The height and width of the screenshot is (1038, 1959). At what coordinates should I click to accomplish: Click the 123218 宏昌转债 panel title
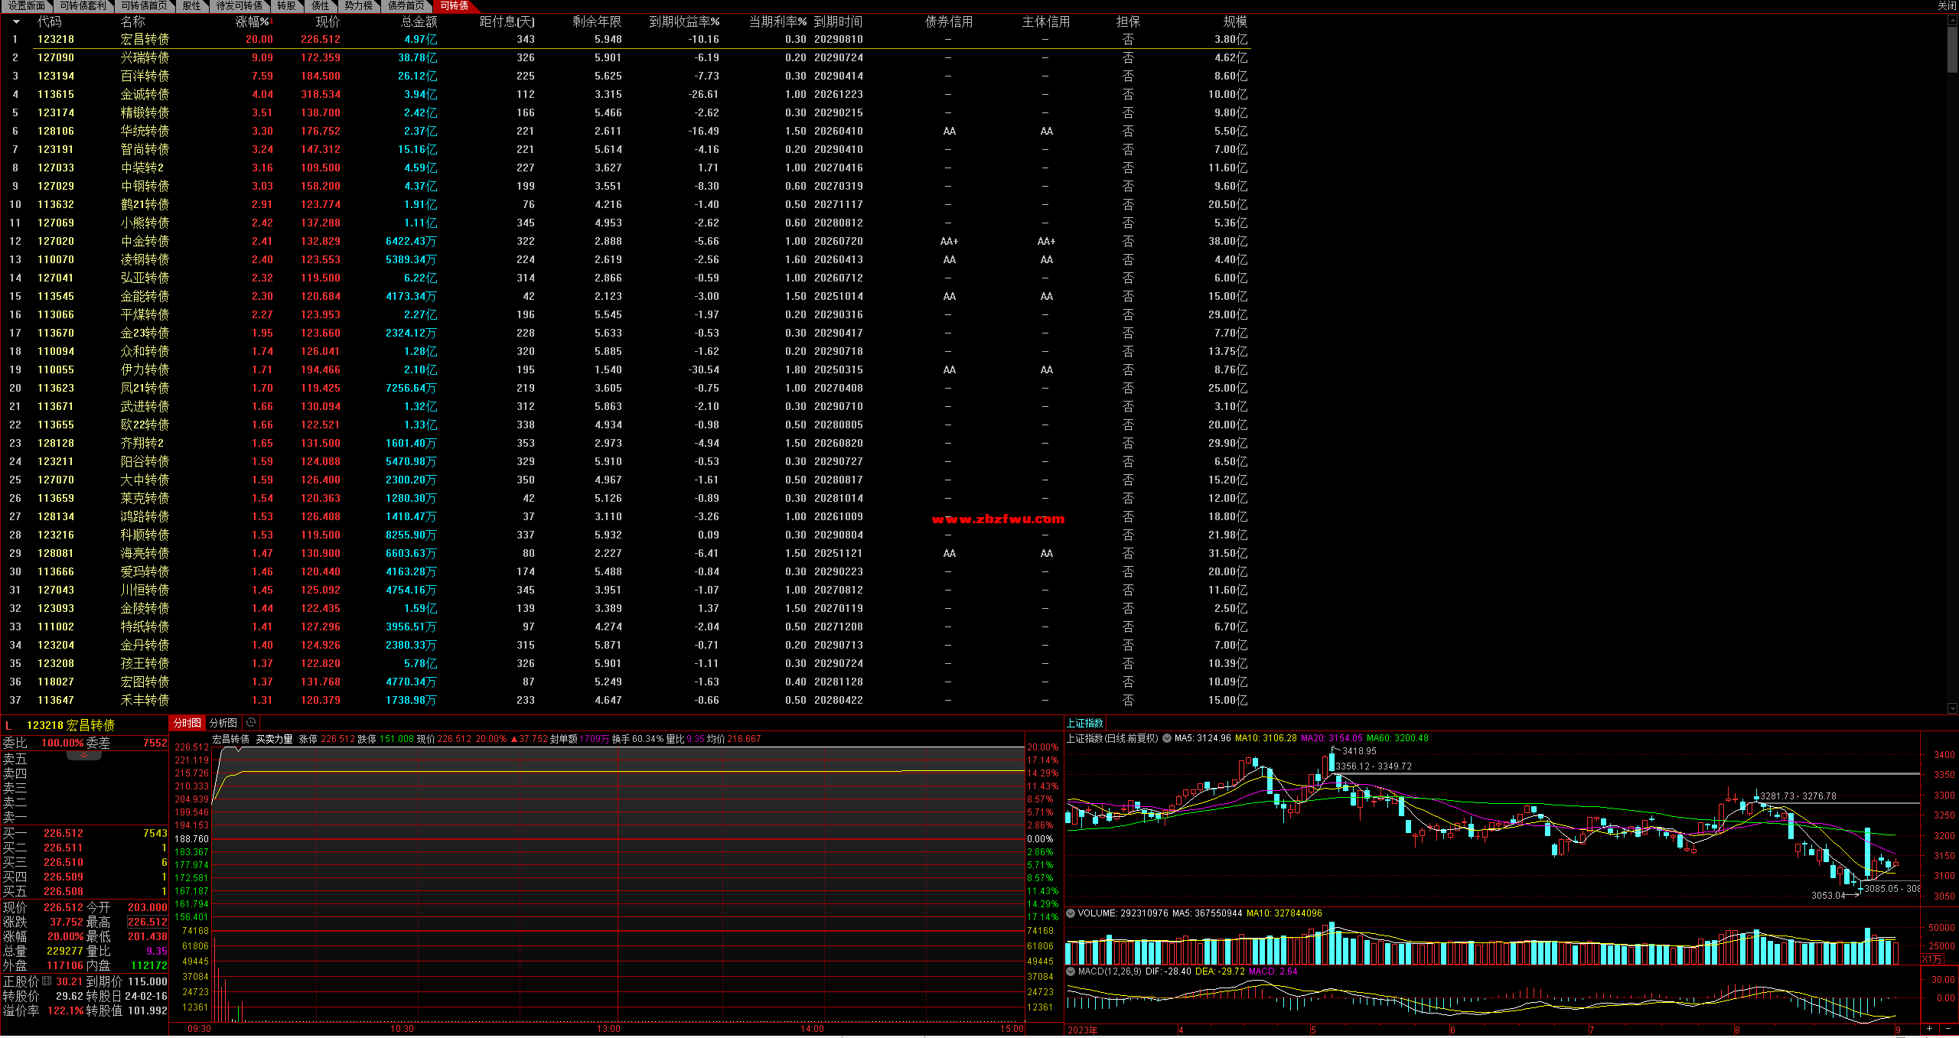(x=70, y=725)
